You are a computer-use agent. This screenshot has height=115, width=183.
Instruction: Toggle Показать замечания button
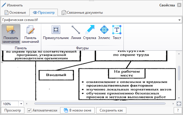click(x=11, y=34)
